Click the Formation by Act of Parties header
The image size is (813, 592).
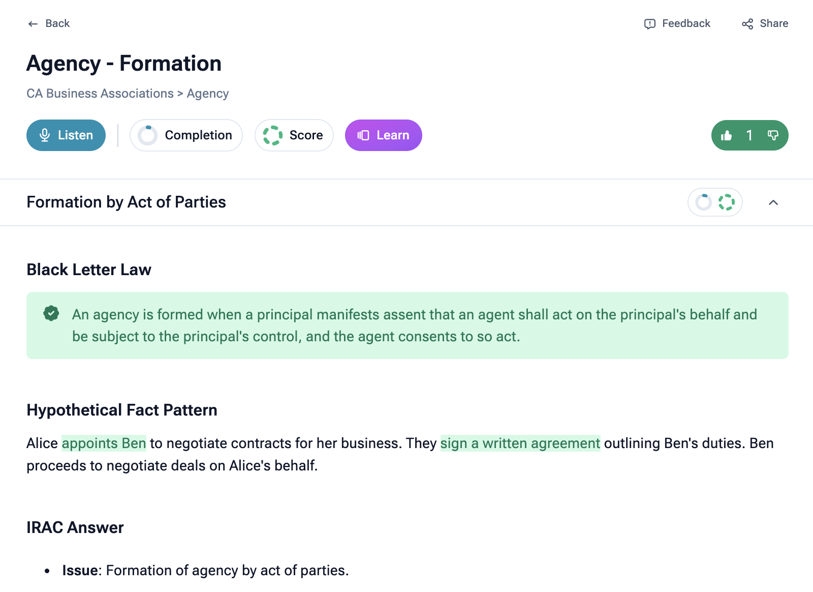coord(126,202)
